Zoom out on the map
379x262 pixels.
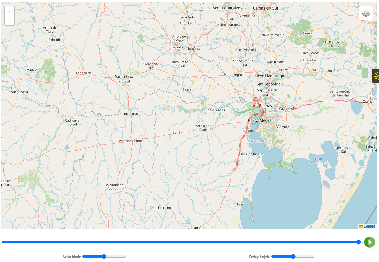point(10,21)
